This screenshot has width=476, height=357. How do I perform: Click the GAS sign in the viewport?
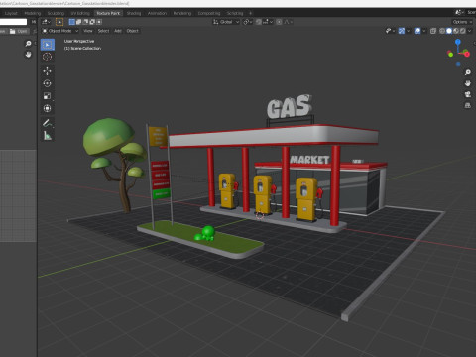(x=290, y=107)
